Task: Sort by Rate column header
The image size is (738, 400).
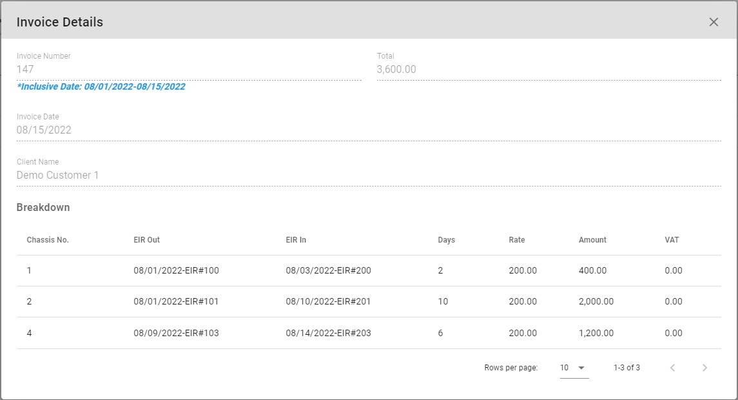Action: [516, 240]
